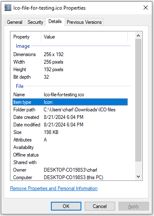Viewport: 154px width, 216px height.
Task: Select the Height property row
Action: [70, 69]
